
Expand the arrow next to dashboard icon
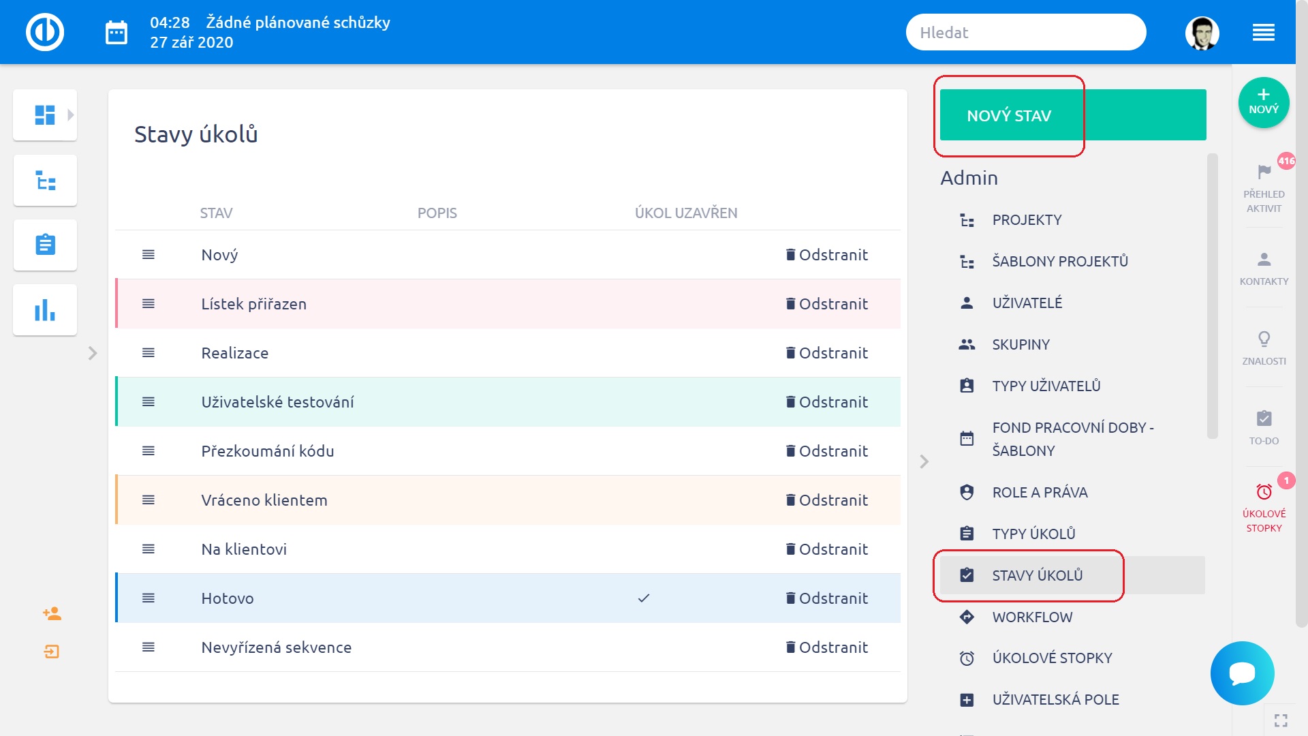70,114
